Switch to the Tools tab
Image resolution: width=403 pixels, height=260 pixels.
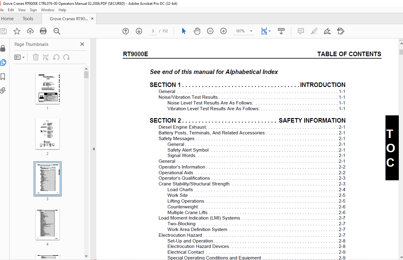coord(28,19)
